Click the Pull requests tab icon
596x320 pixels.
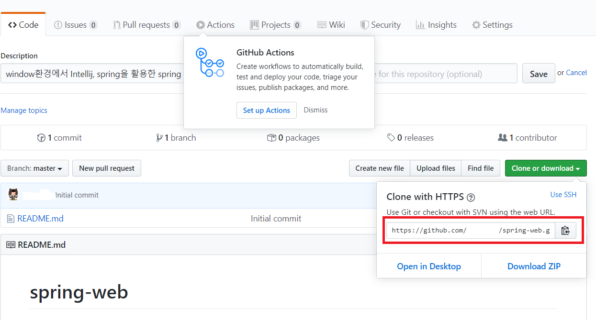[x=117, y=25]
